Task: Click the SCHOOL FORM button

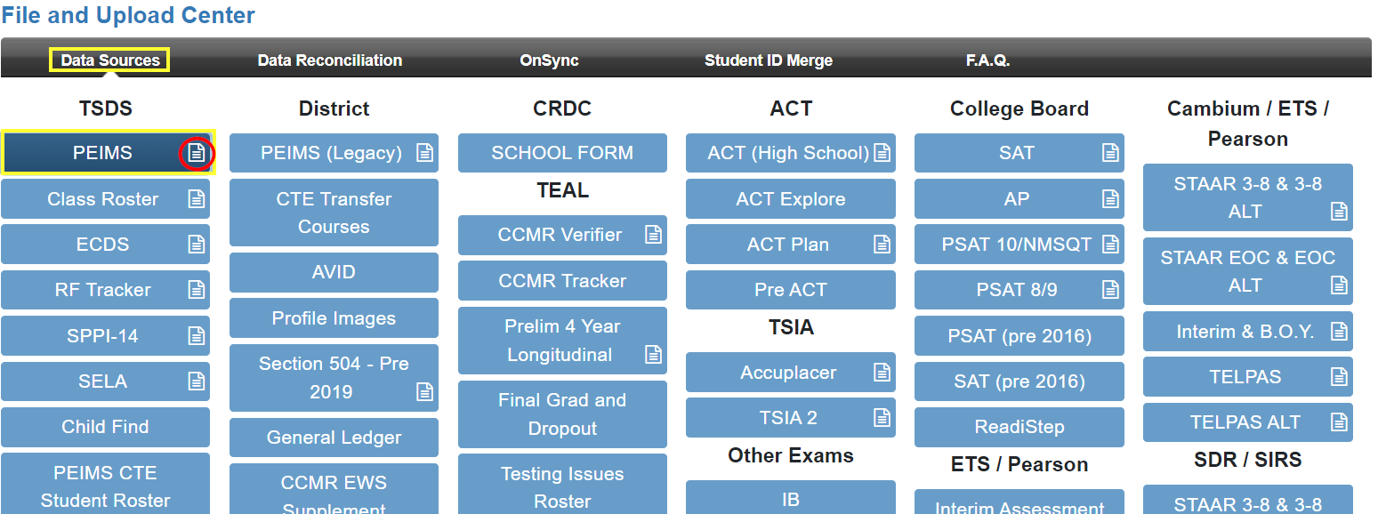Action: [562, 153]
